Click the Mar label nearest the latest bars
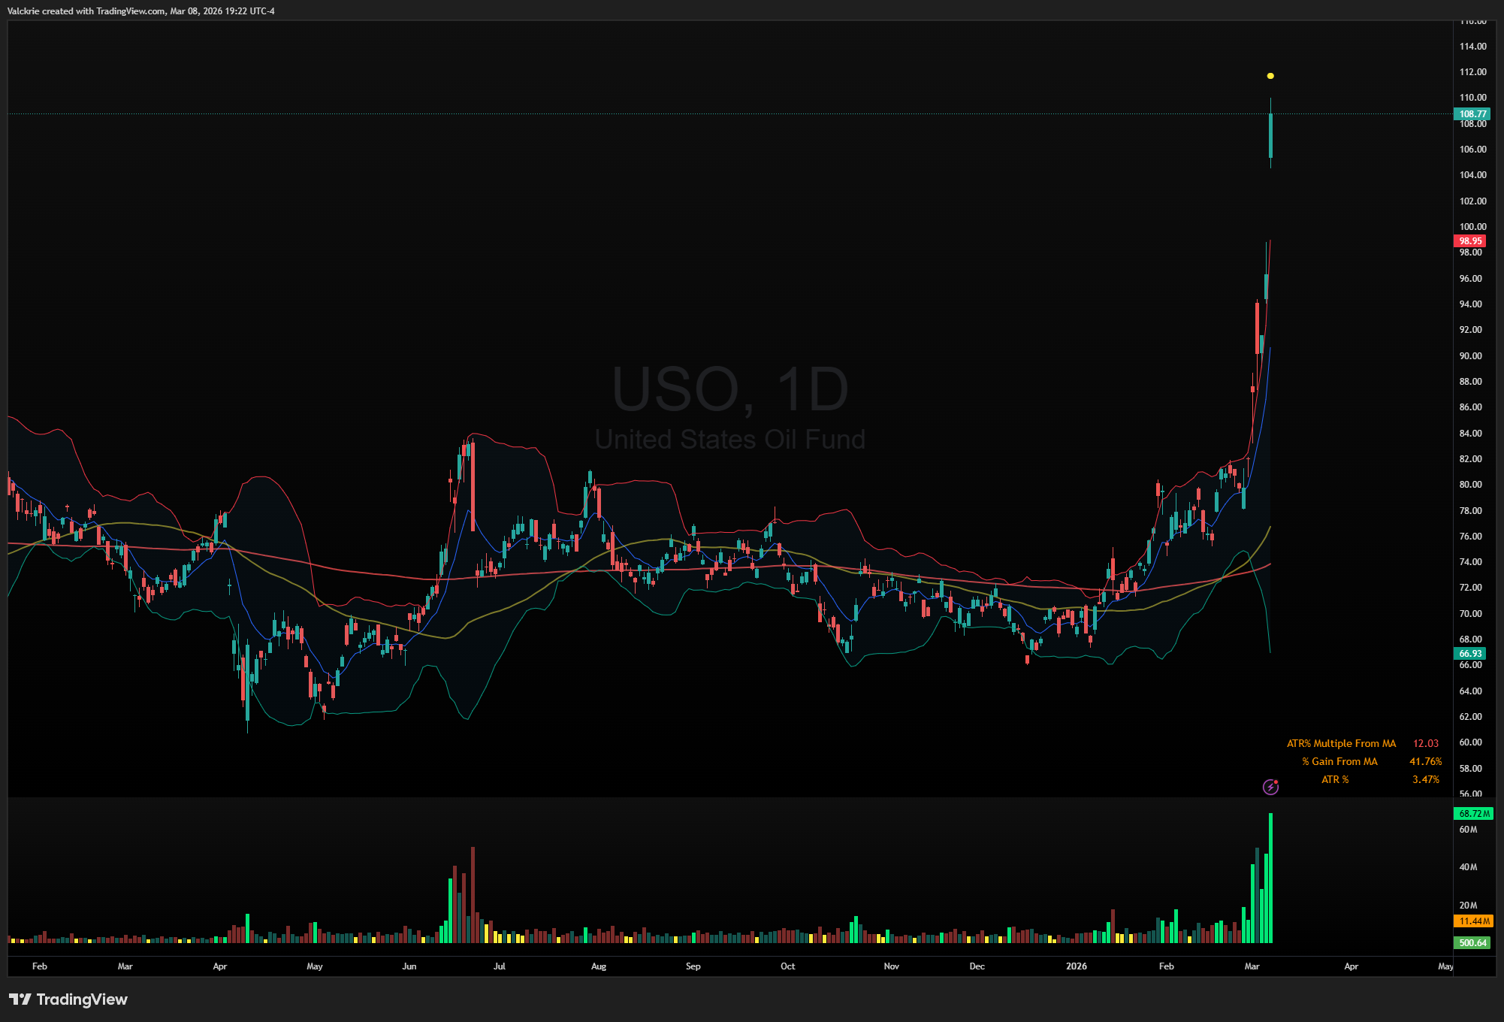Screen dimensions: 1504x1022 (x=1252, y=966)
